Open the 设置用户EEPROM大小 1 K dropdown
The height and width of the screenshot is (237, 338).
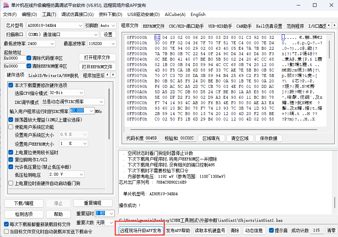[x=74, y=143]
